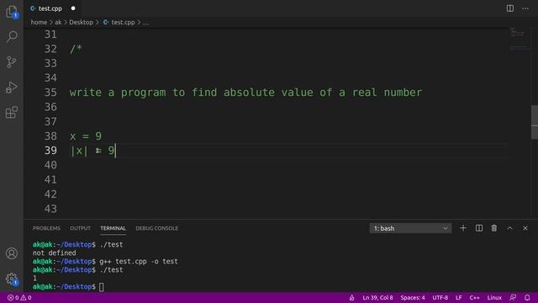Click 'not defined' terminal output
This screenshot has width=538, height=303.
coord(54,253)
